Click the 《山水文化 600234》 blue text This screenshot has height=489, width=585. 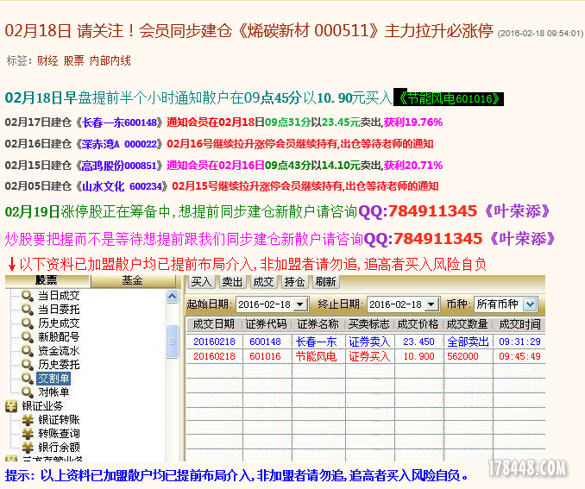coord(122,186)
